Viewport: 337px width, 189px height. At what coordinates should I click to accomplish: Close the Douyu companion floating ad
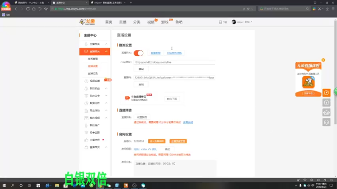pos(323,60)
